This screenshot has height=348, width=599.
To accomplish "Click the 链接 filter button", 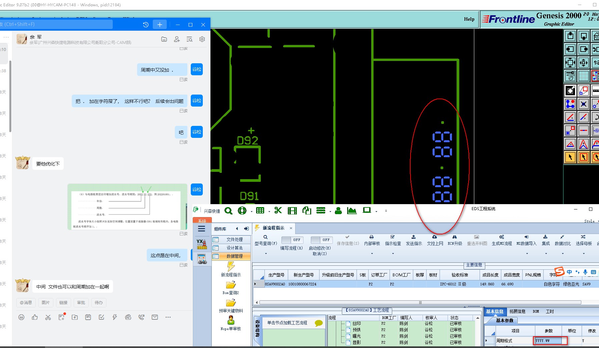I will [x=63, y=303].
